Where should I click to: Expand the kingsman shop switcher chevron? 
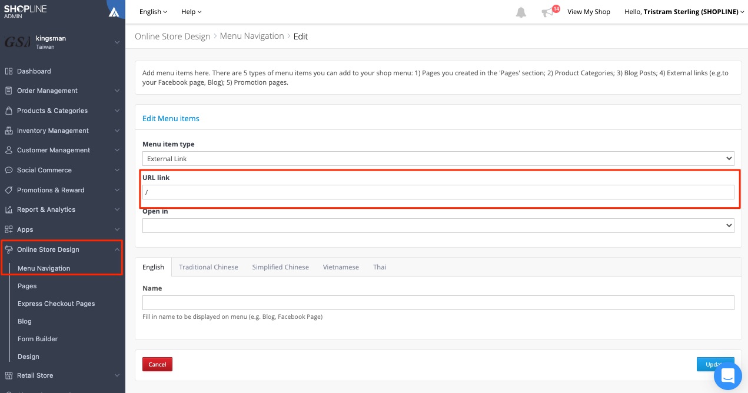[117, 42]
